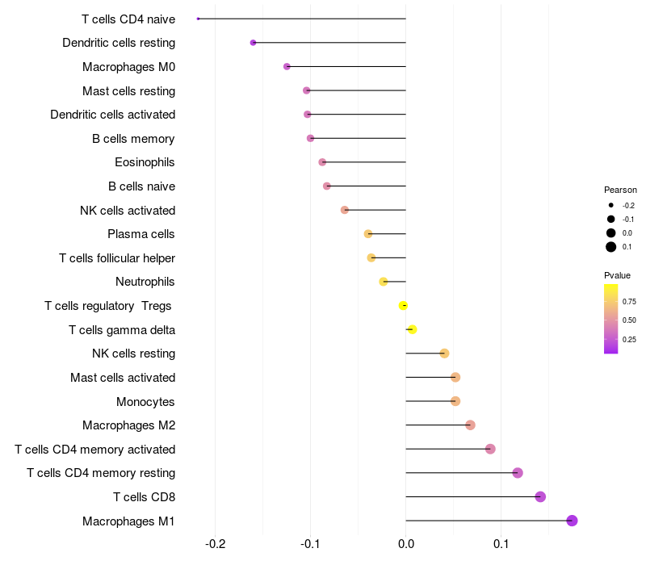Select the Mast cells activated dot

click(x=455, y=377)
